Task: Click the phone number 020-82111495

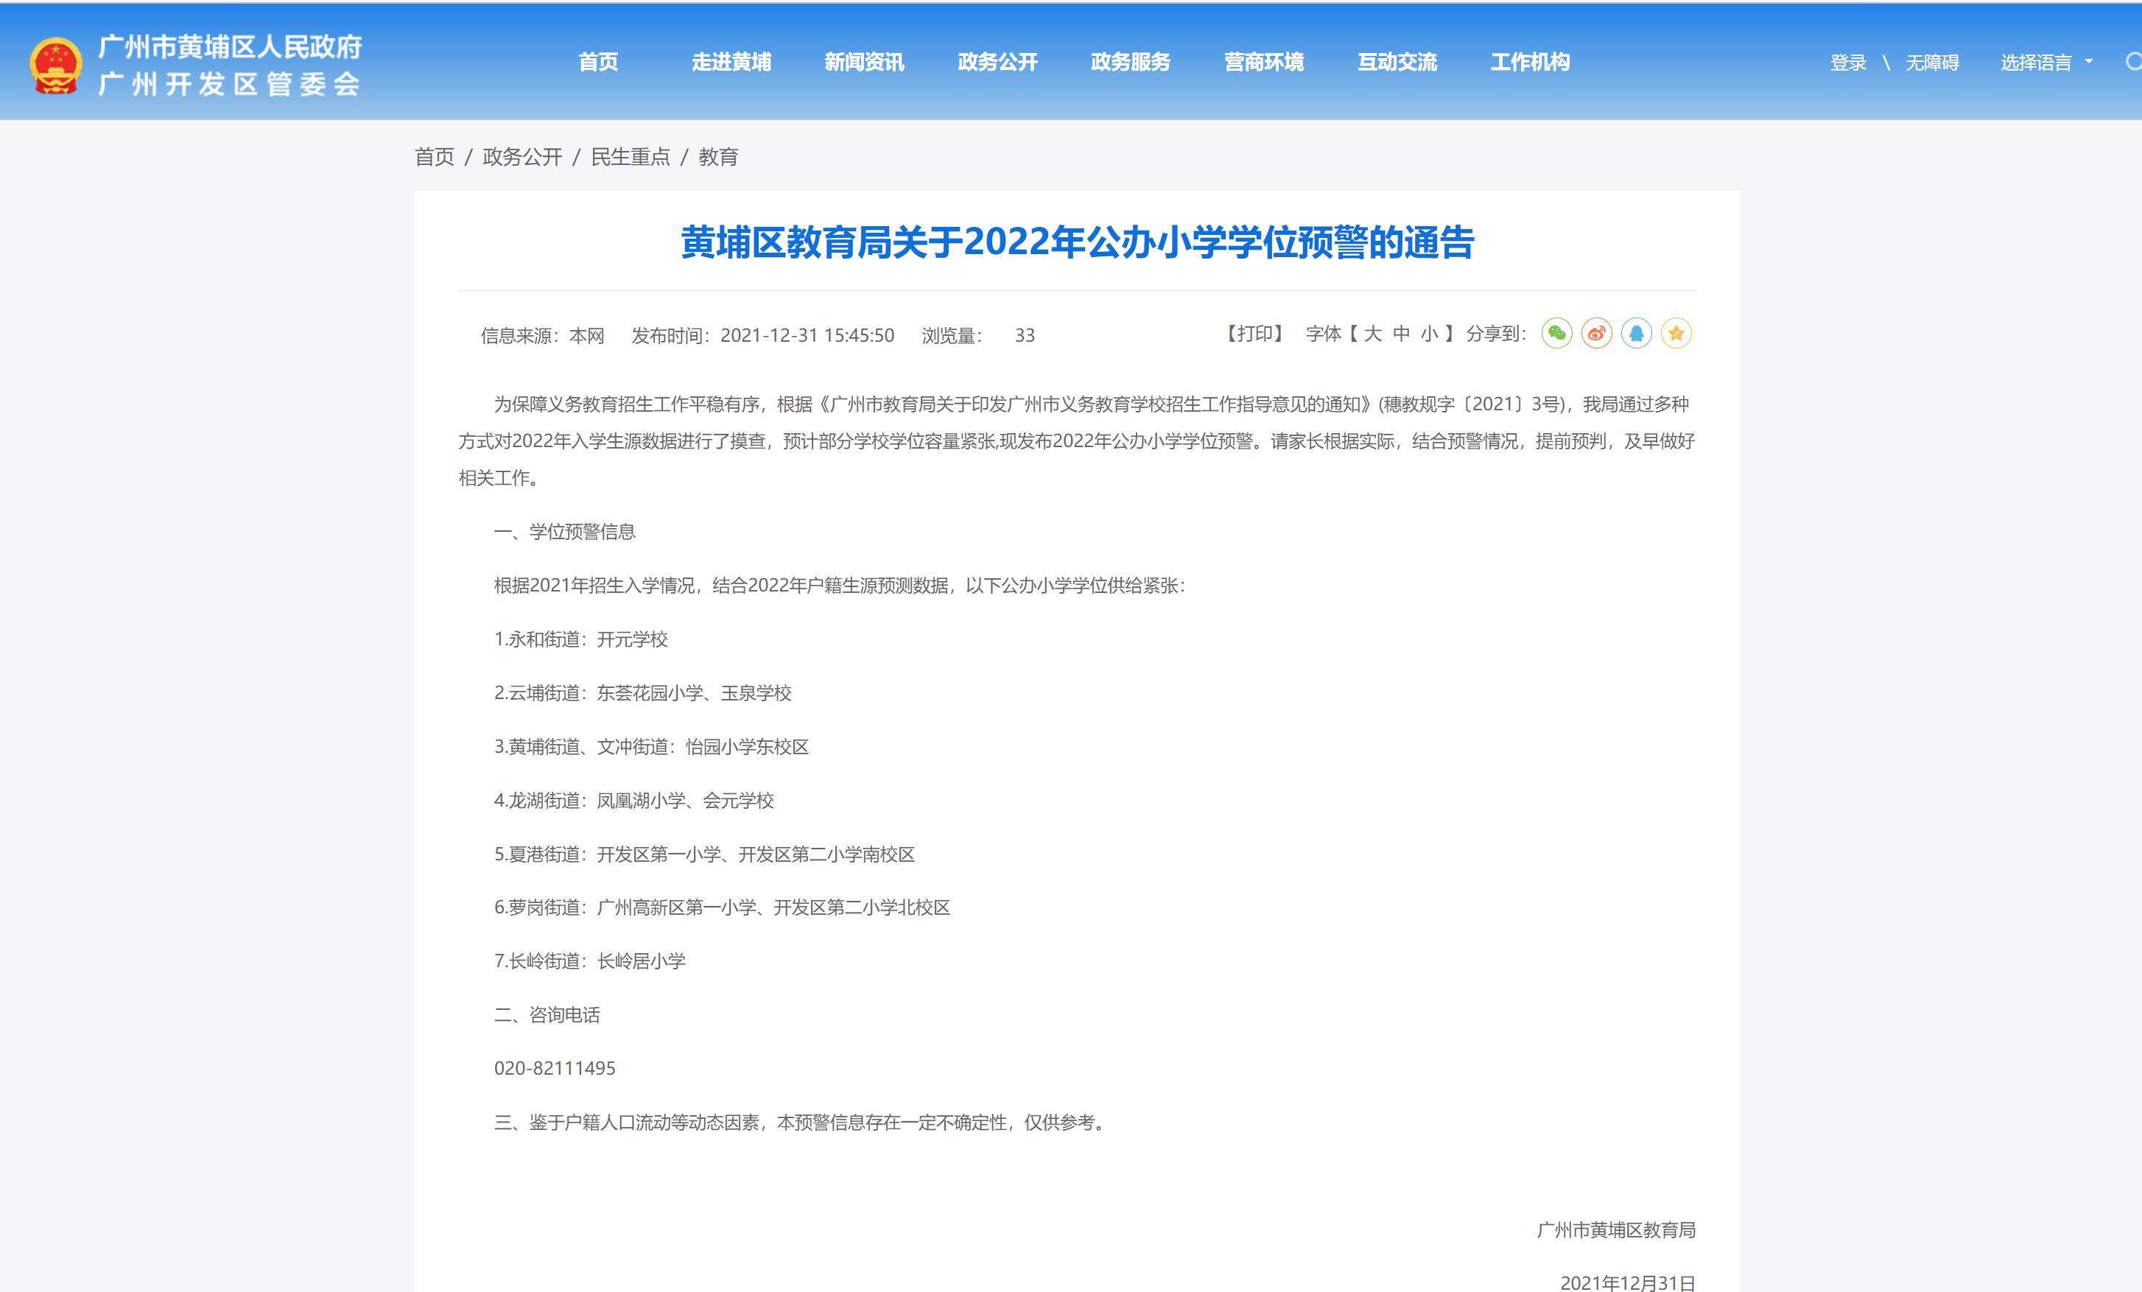Action: pos(555,1069)
